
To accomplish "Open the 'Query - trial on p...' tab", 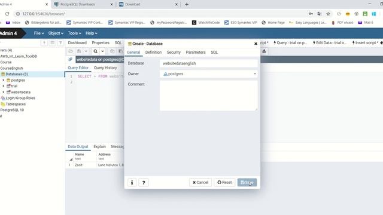I will [x=290, y=42].
